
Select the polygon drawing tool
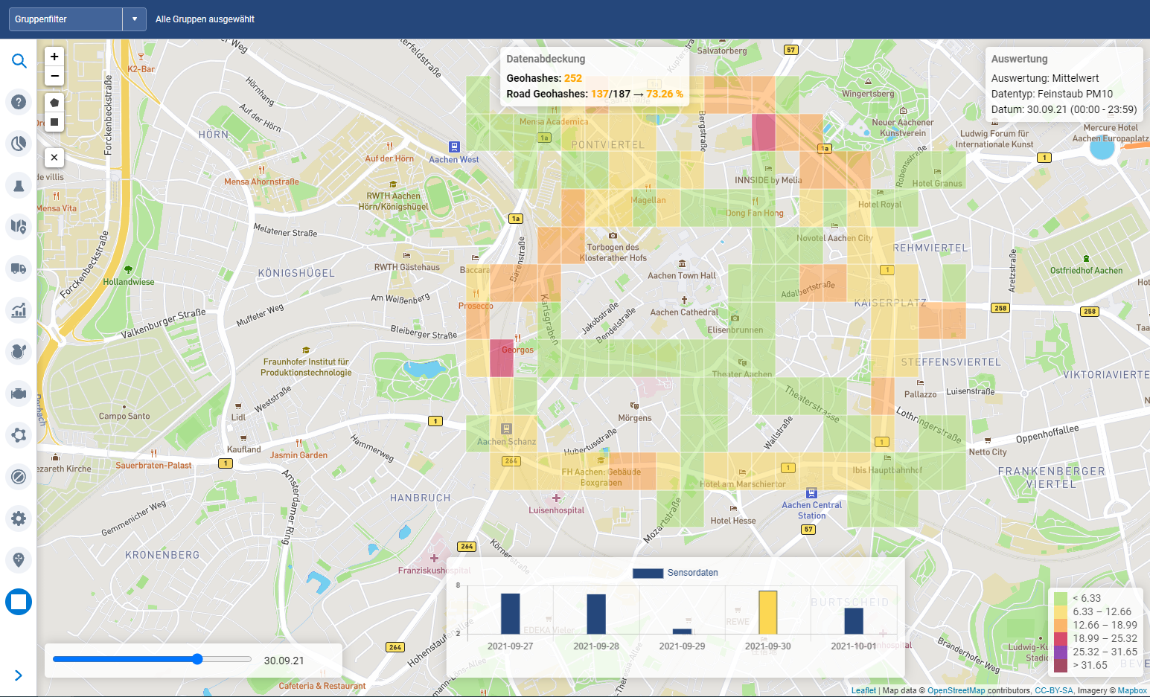54,103
